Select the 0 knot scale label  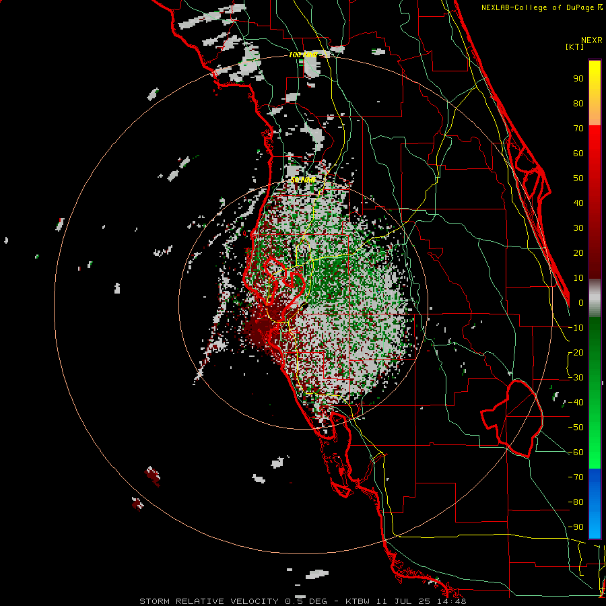click(x=581, y=302)
